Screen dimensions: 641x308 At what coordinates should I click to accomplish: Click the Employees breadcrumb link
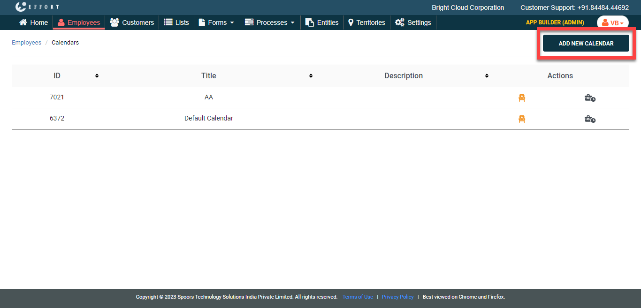(x=26, y=43)
